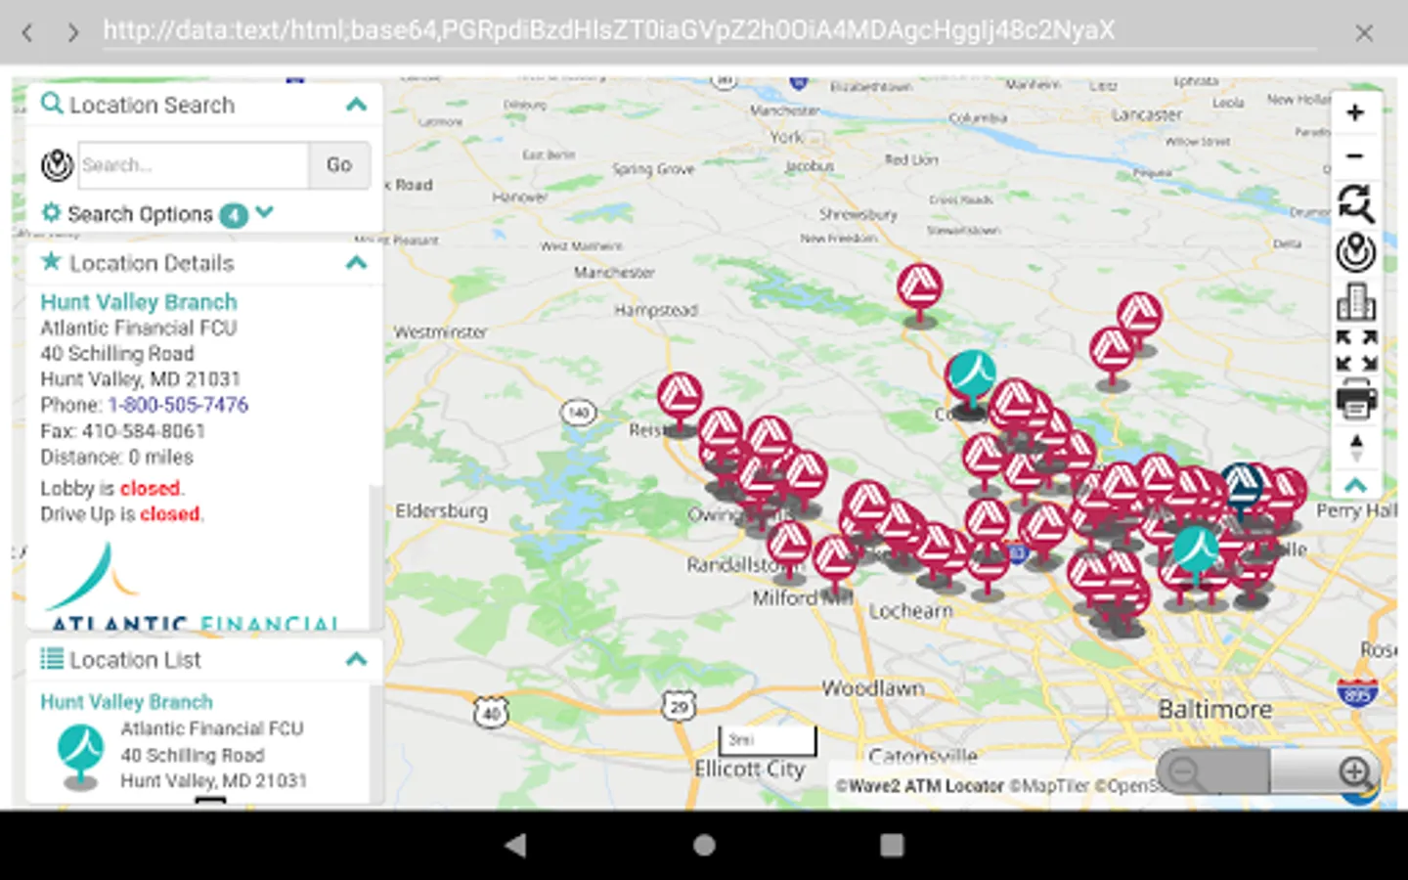Tap the Android home navigation button
Viewport: 1408px width, 880px height.
tap(704, 845)
